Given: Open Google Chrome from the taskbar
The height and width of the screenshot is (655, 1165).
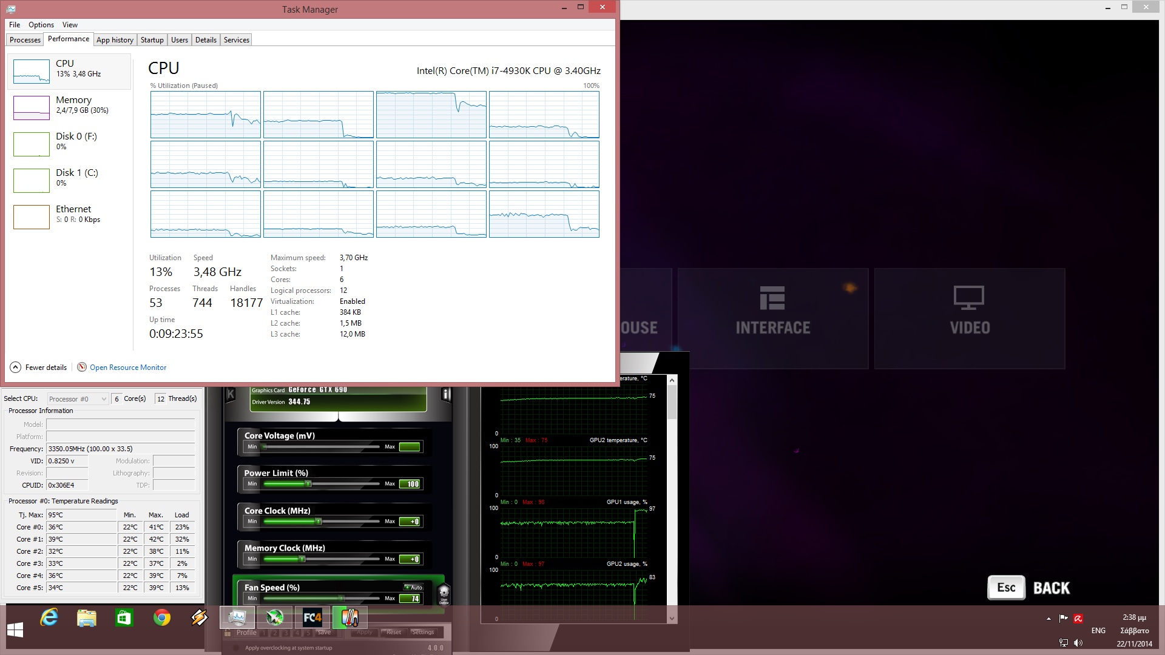Looking at the screenshot, I should click(162, 618).
